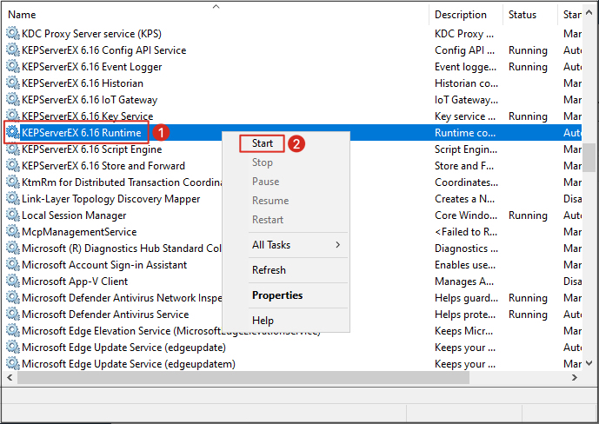The height and width of the screenshot is (424, 599).
Task: Select McpManagementService in the list
Action: (x=79, y=231)
